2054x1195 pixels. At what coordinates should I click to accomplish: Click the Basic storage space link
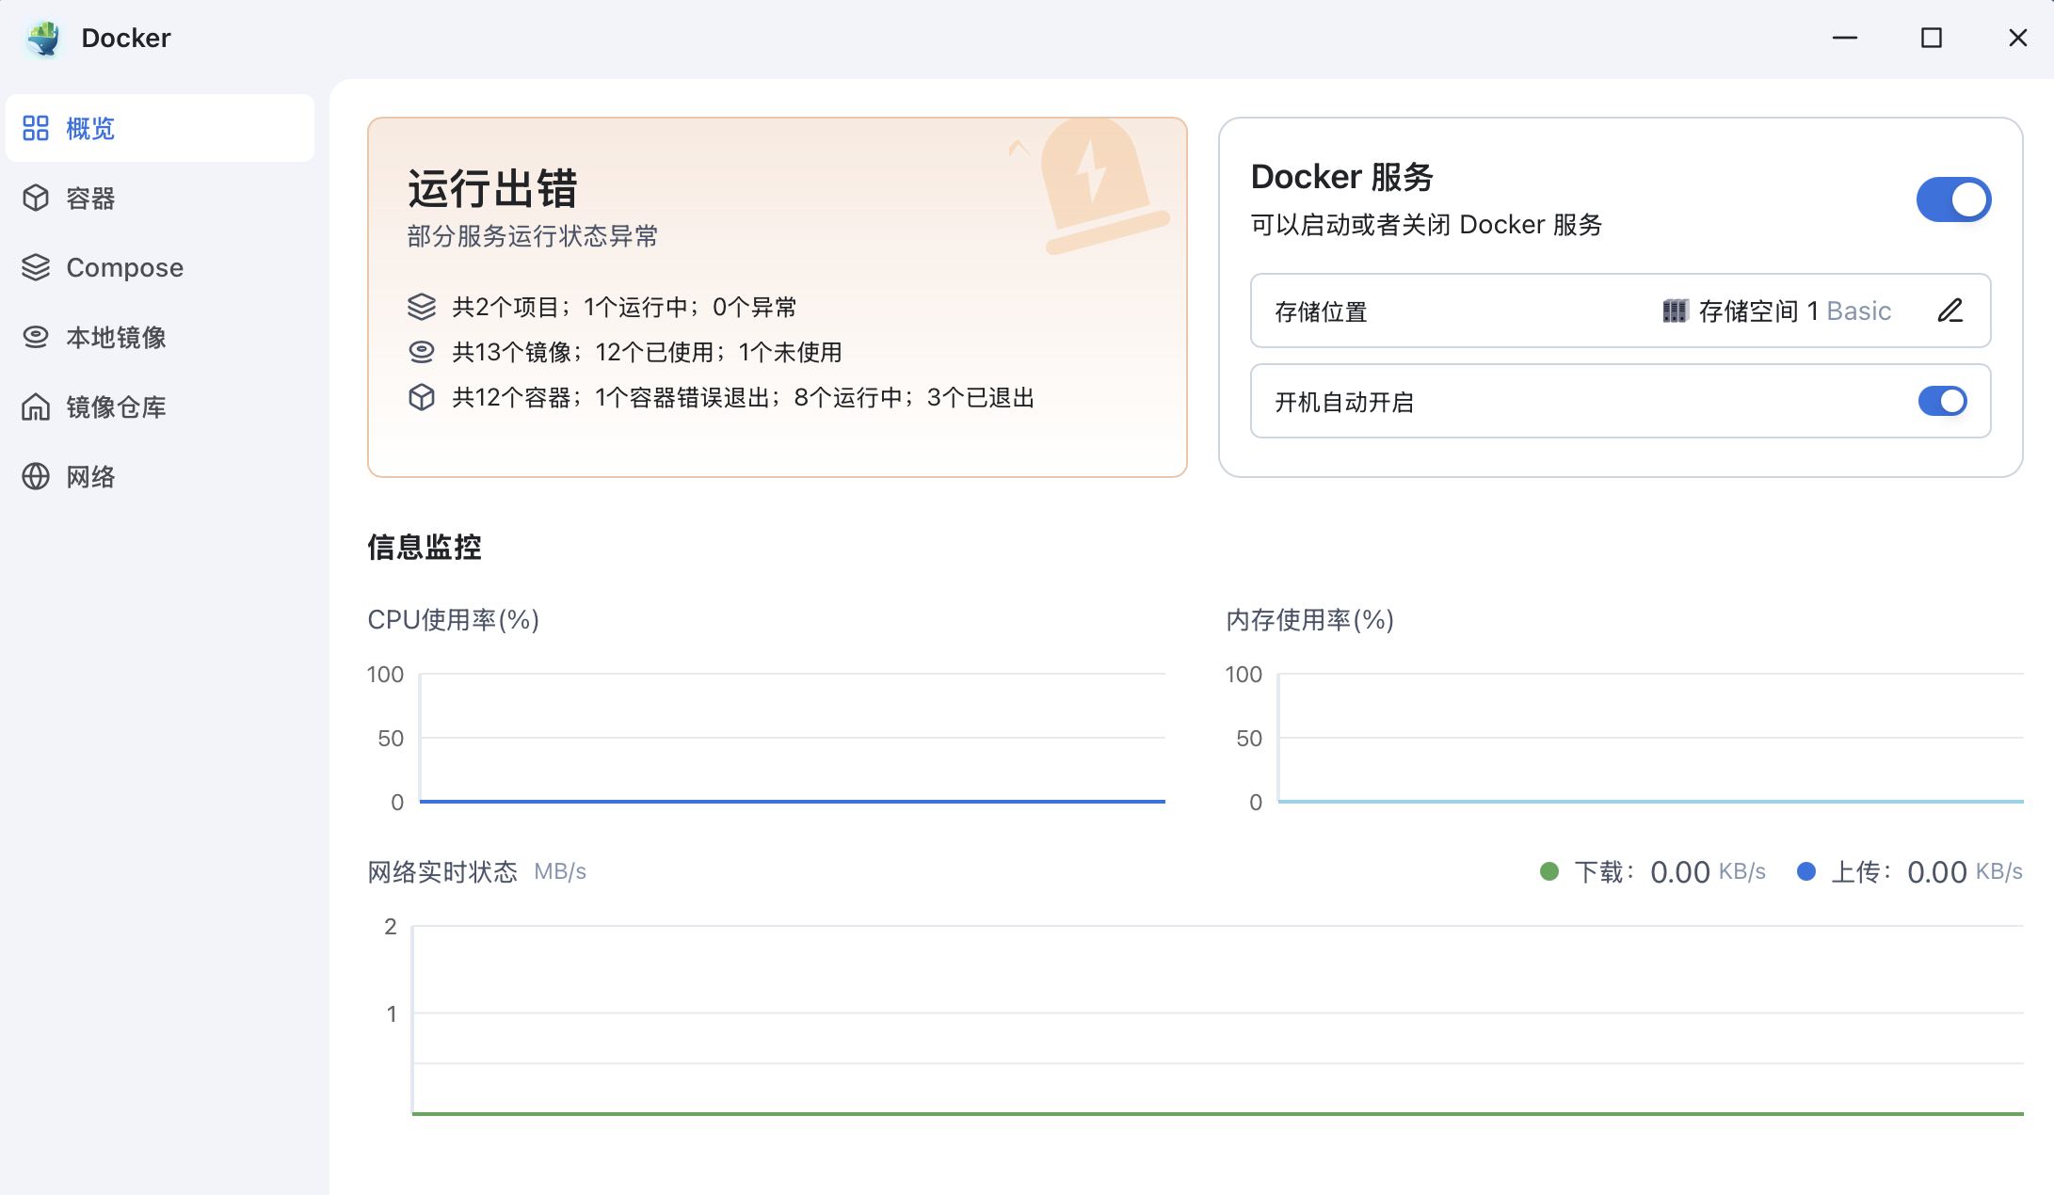click(1858, 311)
